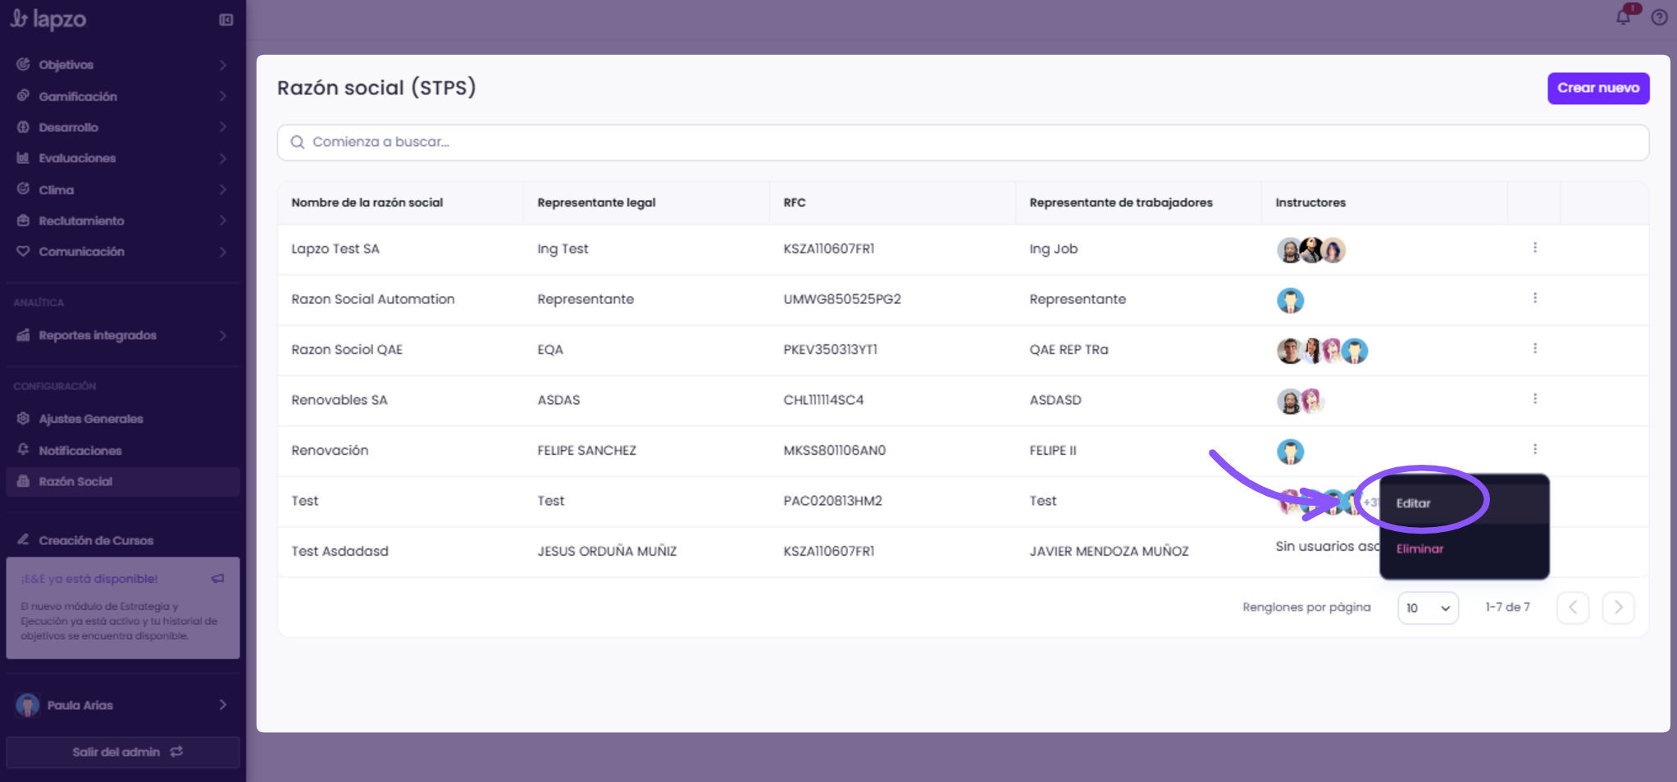This screenshot has width=1677, height=782.
Task: Expand the Desarrollo submenu chevron
Action: coord(223,127)
